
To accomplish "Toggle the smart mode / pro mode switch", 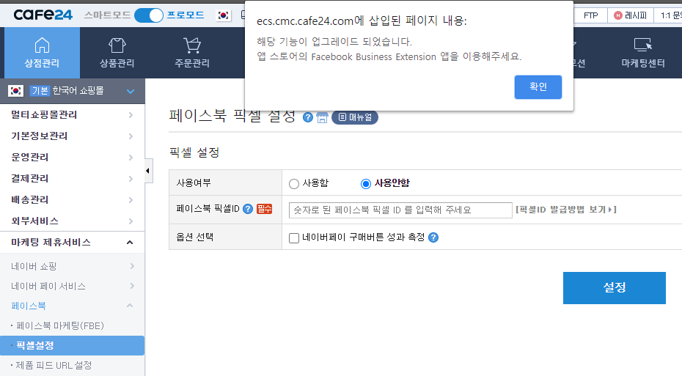I will (x=148, y=15).
